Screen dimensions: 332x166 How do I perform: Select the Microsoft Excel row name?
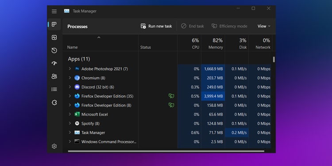95,114
